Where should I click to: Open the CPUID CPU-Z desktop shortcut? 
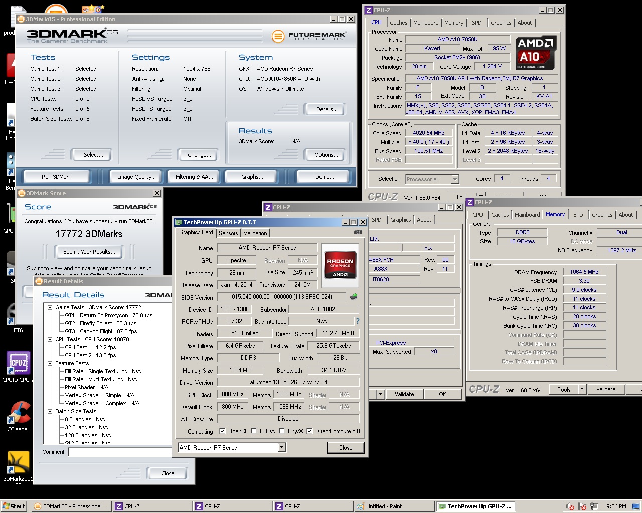(18, 367)
